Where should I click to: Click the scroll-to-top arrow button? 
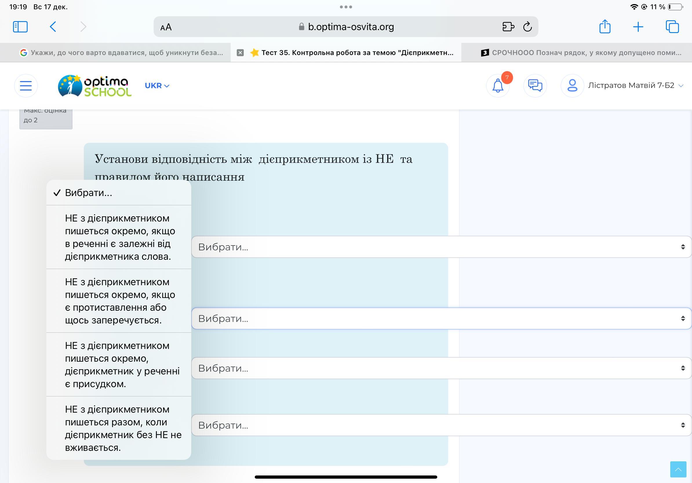[x=678, y=469]
